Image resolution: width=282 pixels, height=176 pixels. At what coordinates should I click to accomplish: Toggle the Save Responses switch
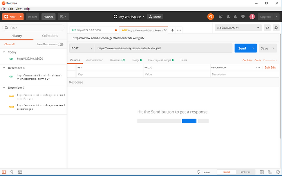pos(61,44)
